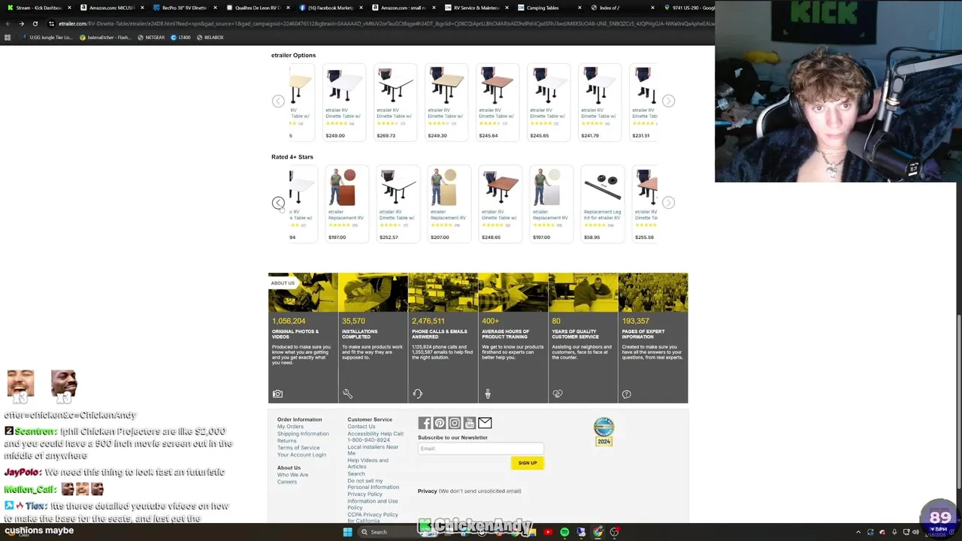Open $241.79 RV dinette table product
This screenshot has width=962, height=541.
599,103
